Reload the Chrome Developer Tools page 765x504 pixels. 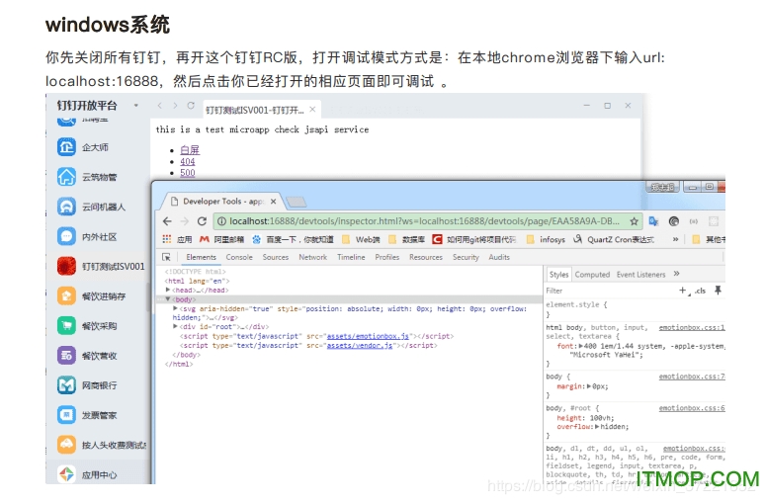point(203,221)
